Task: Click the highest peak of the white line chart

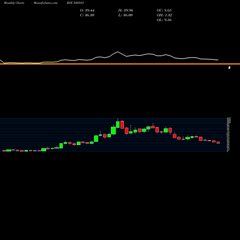Action: (118, 52)
